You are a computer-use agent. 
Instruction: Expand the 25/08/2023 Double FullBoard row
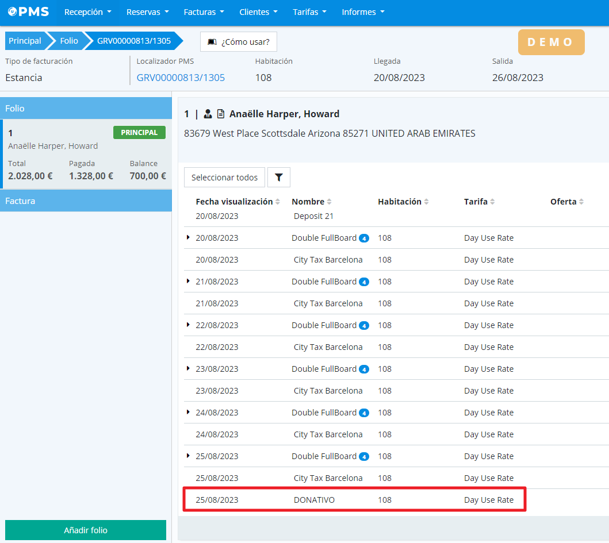click(x=188, y=456)
